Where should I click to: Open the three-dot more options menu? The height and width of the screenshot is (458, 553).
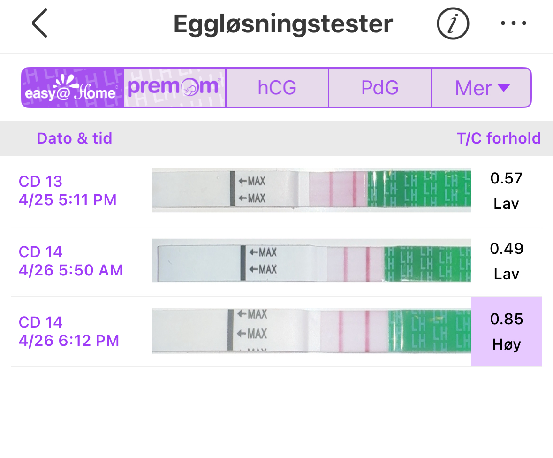514,23
